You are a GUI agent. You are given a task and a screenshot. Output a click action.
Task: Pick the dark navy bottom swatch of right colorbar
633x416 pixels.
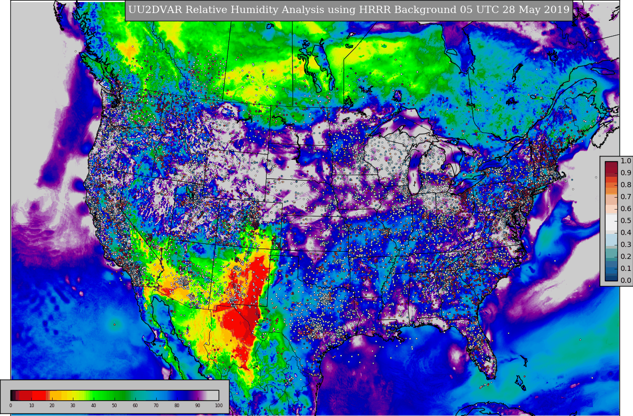(x=611, y=277)
